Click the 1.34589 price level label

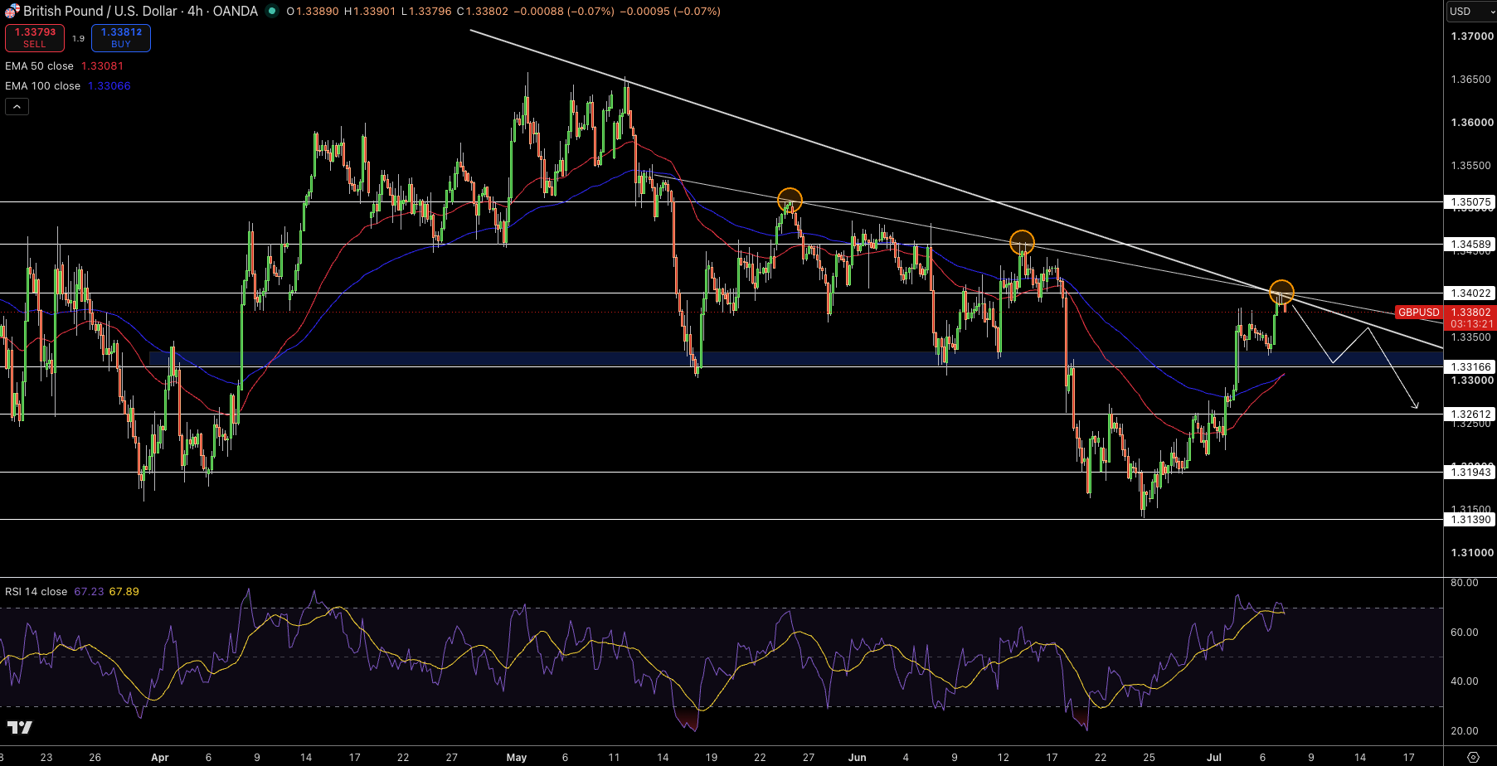(x=1470, y=245)
